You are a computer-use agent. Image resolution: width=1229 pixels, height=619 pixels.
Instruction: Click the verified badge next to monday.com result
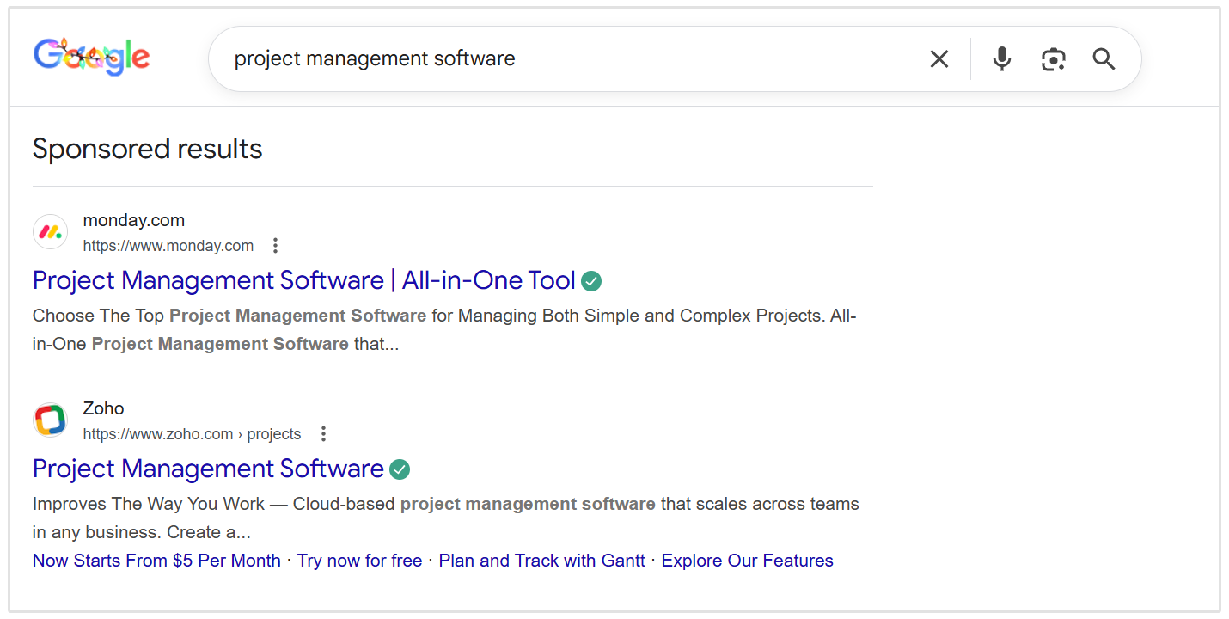click(x=591, y=280)
